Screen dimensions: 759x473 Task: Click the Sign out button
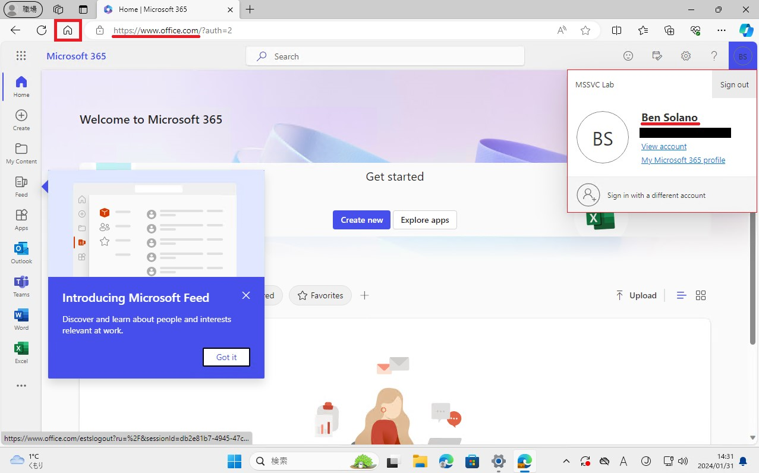pos(734,84)
